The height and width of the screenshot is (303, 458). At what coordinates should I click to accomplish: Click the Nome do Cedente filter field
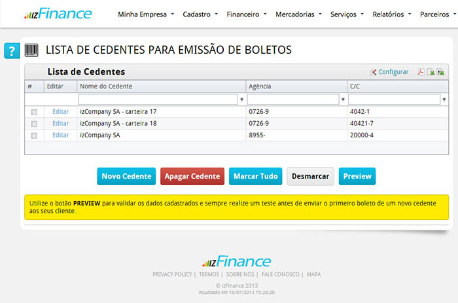[158, 99]
